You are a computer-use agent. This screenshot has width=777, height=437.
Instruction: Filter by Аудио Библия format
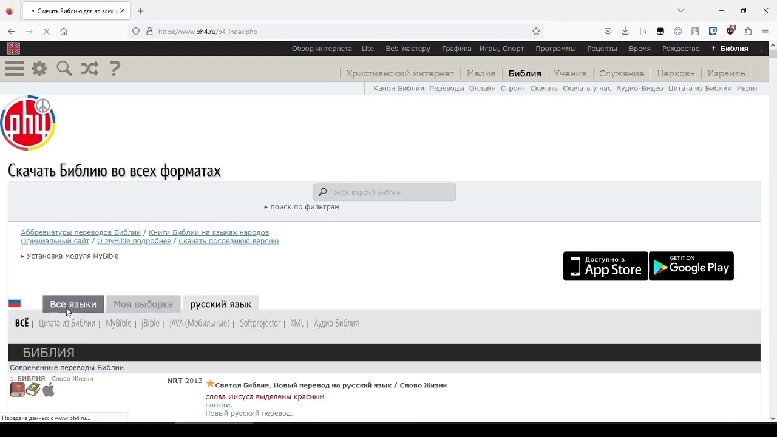point(336,323)
